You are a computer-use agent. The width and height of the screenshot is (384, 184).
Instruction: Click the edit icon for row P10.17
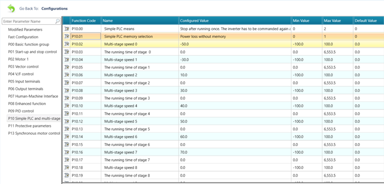pos(67,160)
